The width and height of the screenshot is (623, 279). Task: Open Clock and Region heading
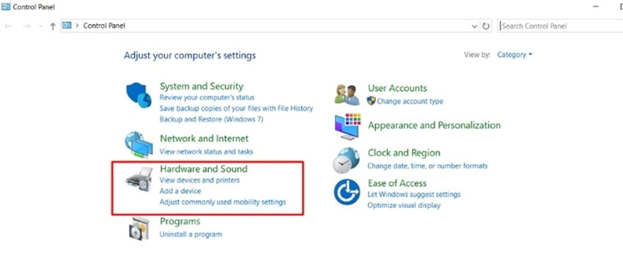point(404,153)
